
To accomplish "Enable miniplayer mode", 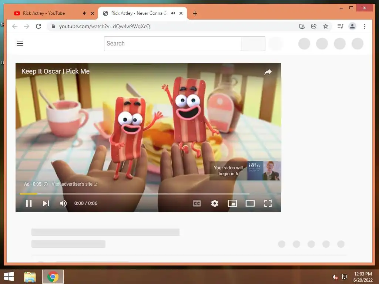I will pos(232,203).
